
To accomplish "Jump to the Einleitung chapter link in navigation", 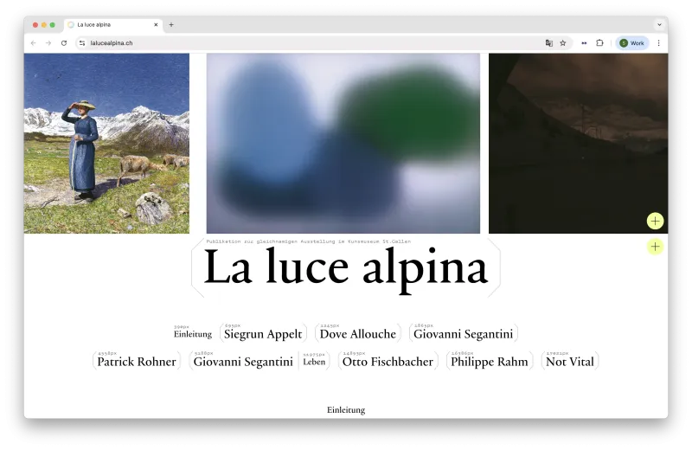I will click(x=192, y=334).
